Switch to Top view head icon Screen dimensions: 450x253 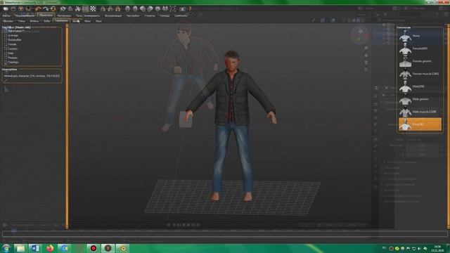(157, 9)
